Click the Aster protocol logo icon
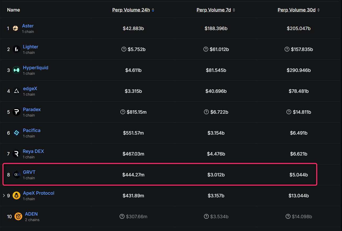 [x=15, y=28]
